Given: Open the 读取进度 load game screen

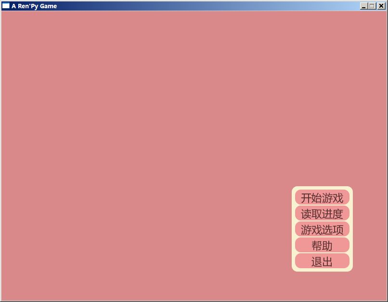Looking at the screenshot, I should coord(322,213).
